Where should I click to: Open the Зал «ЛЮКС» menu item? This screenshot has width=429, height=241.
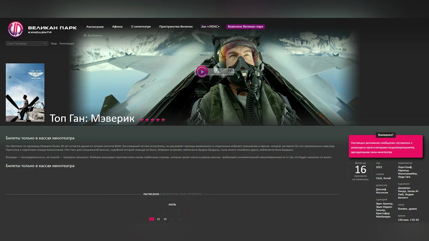coord(210,27)
